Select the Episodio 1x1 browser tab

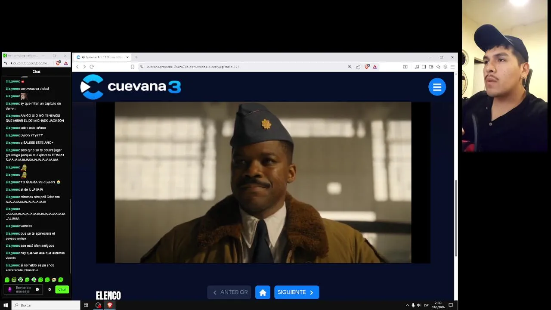[102, 57]
